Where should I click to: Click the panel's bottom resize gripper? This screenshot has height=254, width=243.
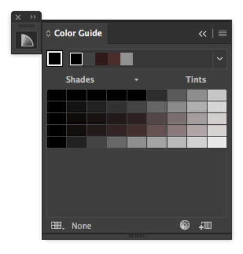tap(136, 236)
